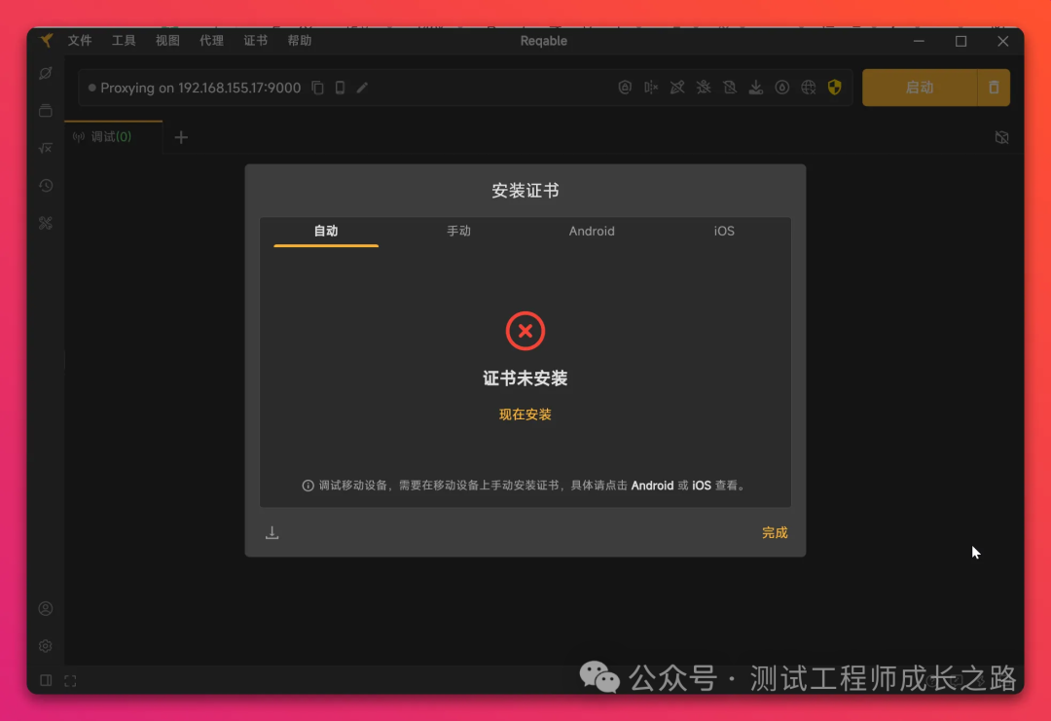
Task: Toggle the side panel layout icon at bottom
Action: (x=46, y=681)
